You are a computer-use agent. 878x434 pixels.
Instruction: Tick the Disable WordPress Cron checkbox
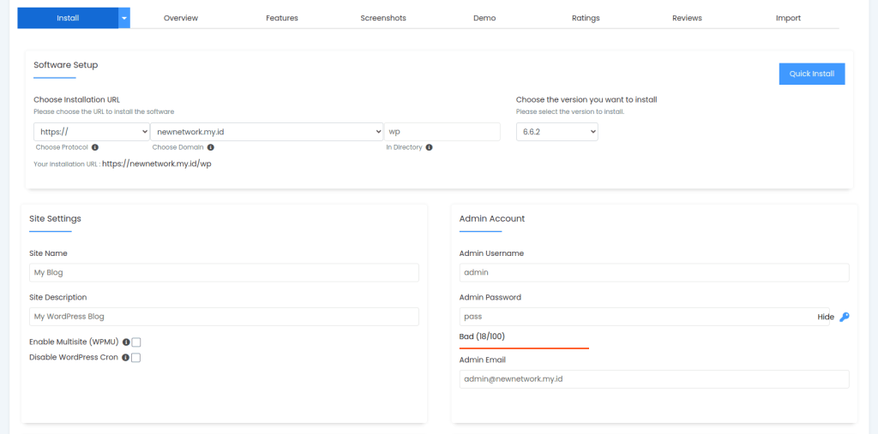click(x=135, y=357)
